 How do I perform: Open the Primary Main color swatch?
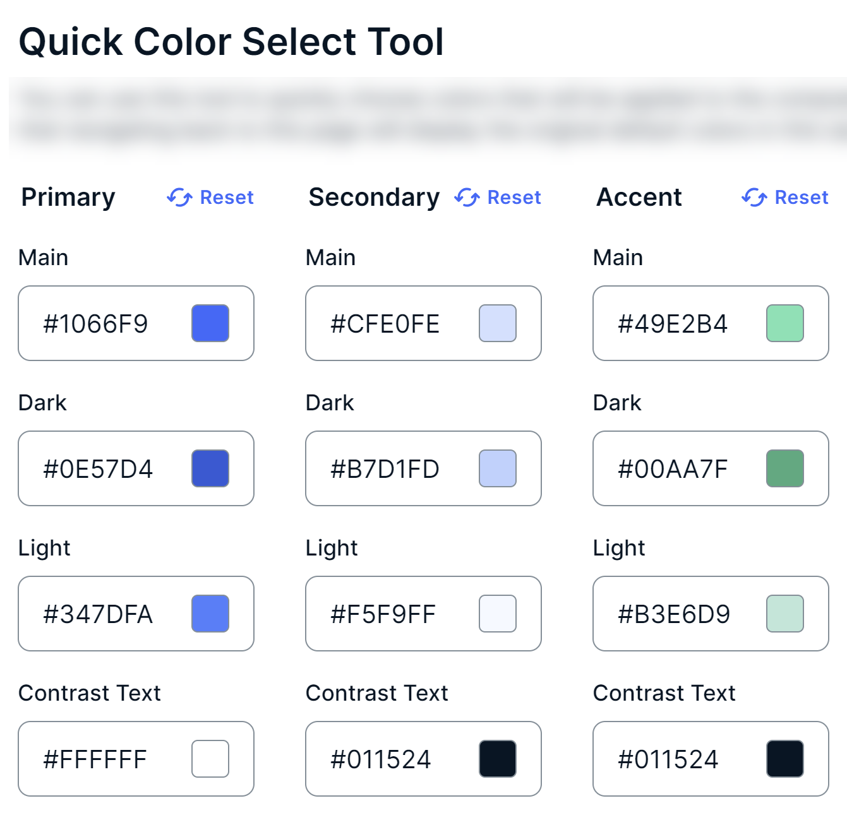click(210, 323)
